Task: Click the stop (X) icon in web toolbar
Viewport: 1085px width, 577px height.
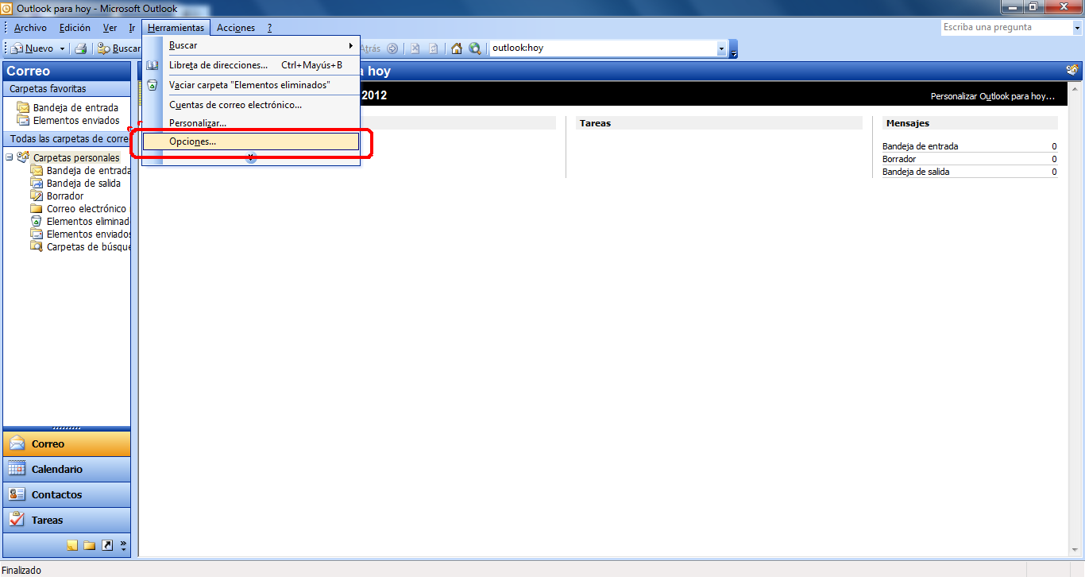Action: pyautogui.click(x=415, y=48)
